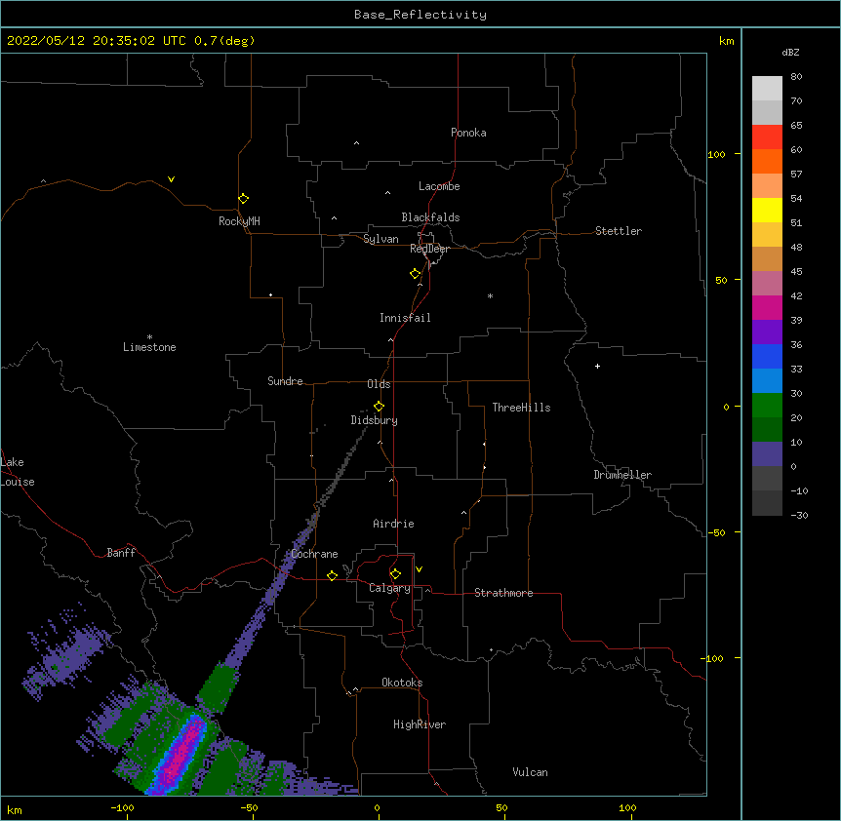Click the magenta storm core in southwest
Screen dimensions: 841x821
point(180,753)
